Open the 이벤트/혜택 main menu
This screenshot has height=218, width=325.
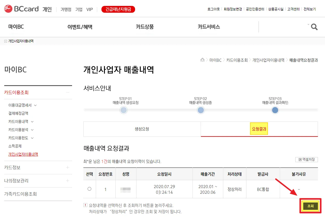coord(80,27)
